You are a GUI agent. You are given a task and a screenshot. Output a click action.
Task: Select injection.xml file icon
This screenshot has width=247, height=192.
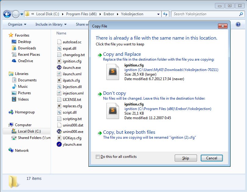click(59, 93)
